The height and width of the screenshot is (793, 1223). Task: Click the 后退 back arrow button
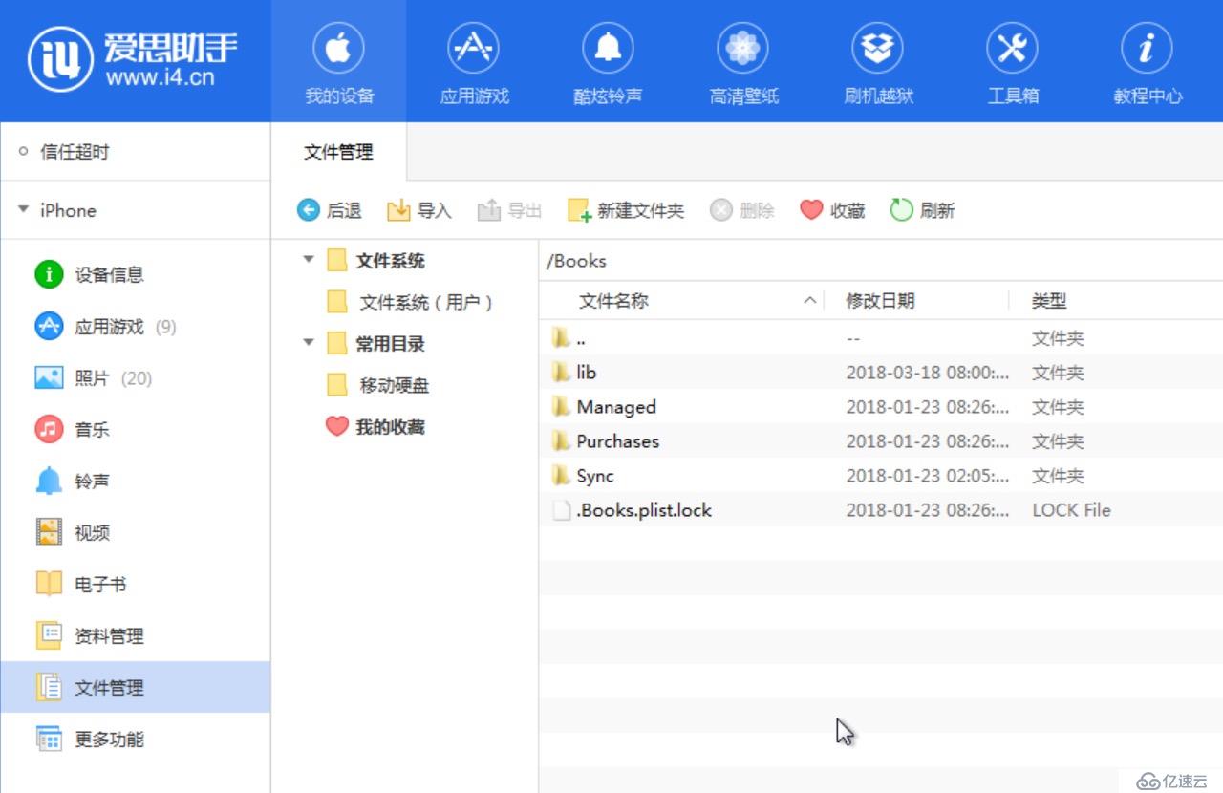[x=330, y=210]
